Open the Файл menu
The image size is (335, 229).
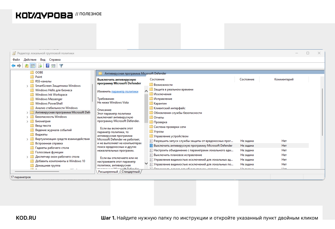16,60
